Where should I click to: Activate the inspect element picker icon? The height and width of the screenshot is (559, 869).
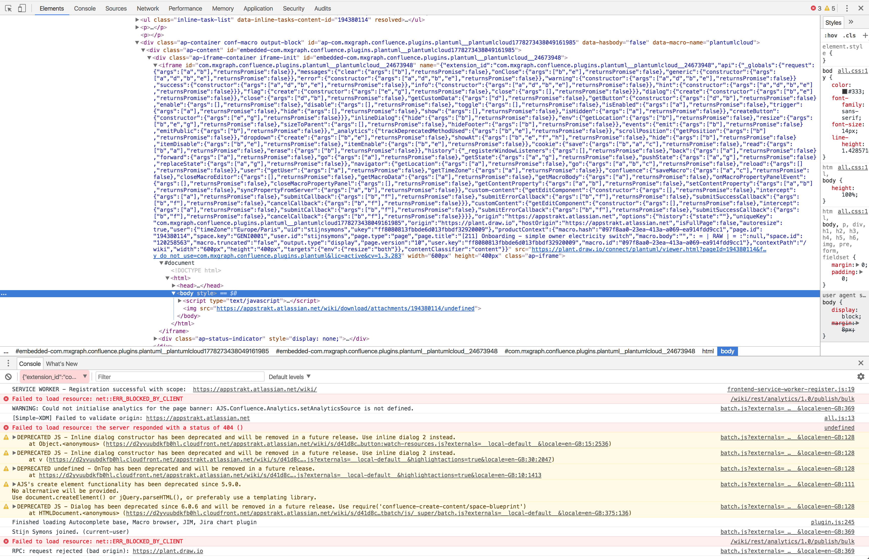point(8,8)
